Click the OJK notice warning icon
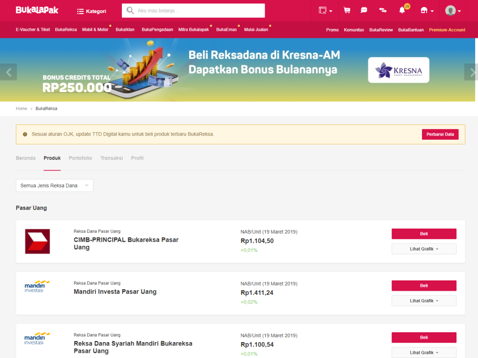The width and height of the screenshot is (478, 358). click(25, 134)
